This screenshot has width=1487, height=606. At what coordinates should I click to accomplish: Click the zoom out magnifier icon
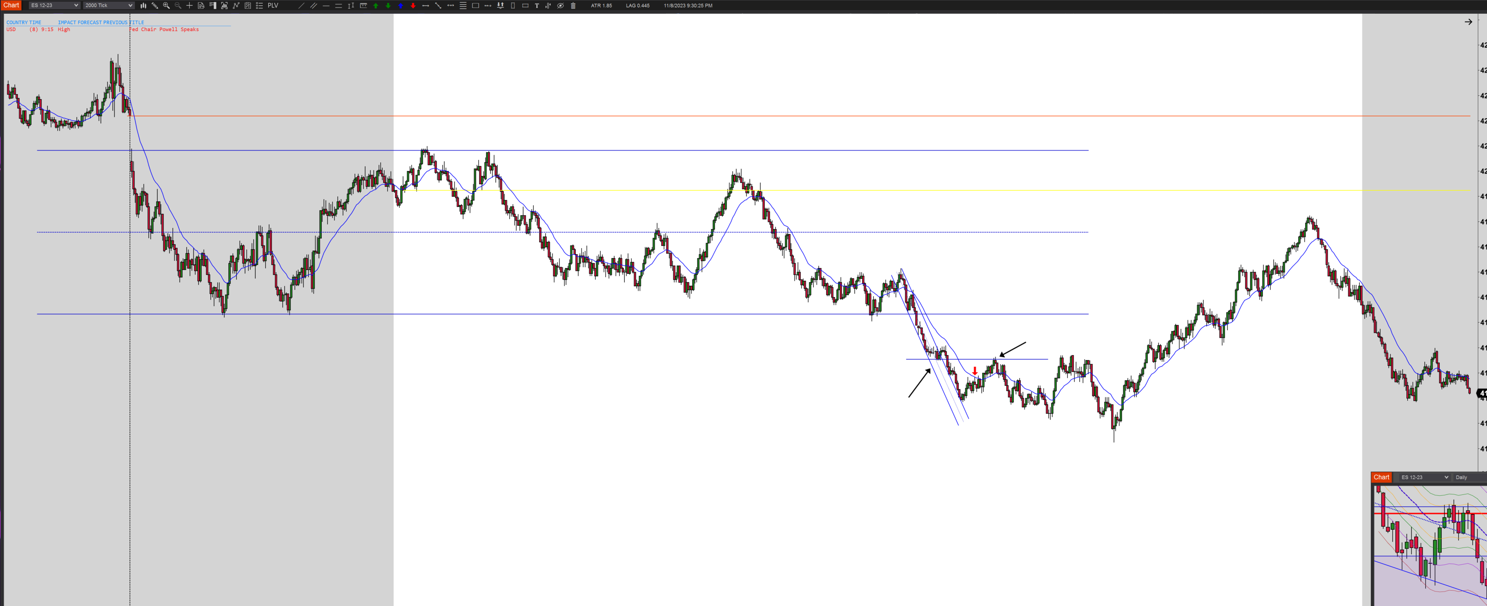(x=178, y=6)
